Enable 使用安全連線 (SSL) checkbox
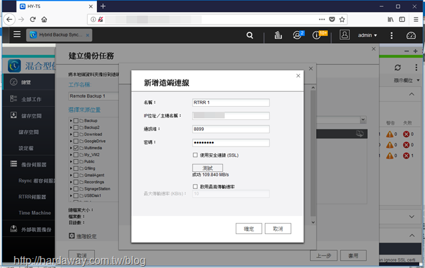The height and width of the screenshot is (268, 425). point(195,155)
